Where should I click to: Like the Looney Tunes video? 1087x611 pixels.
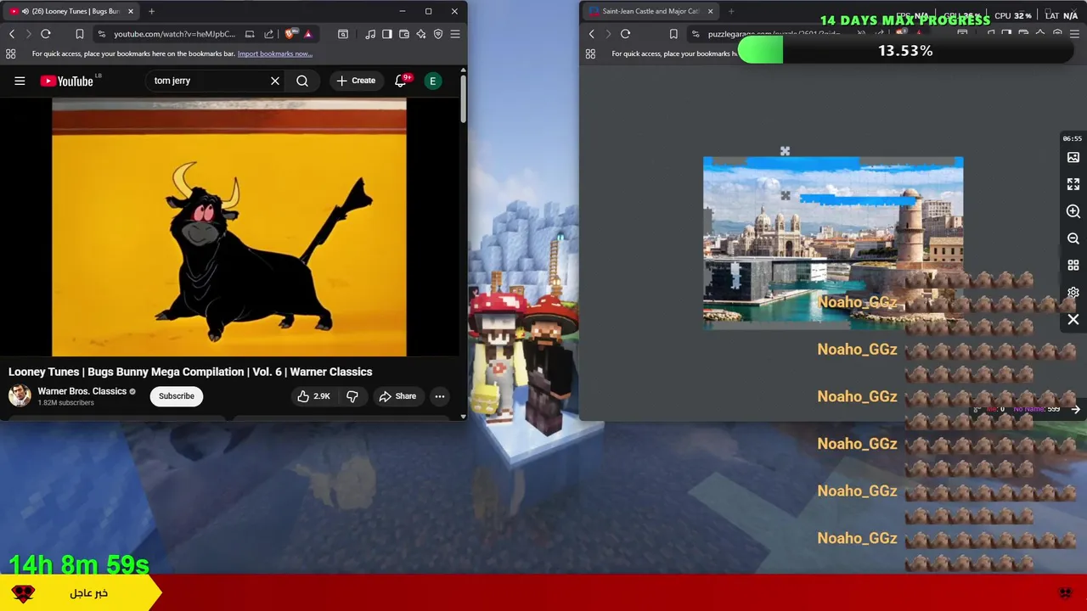tap(313, 396)
